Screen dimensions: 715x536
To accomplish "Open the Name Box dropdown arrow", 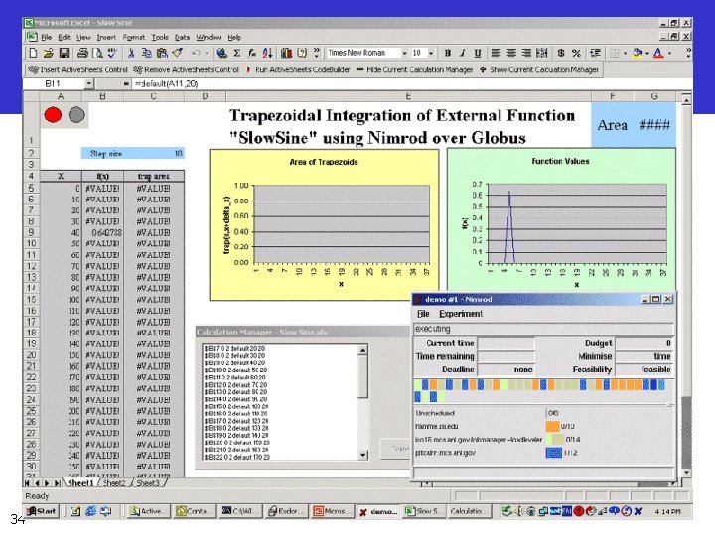I will (x=89, y=83).
